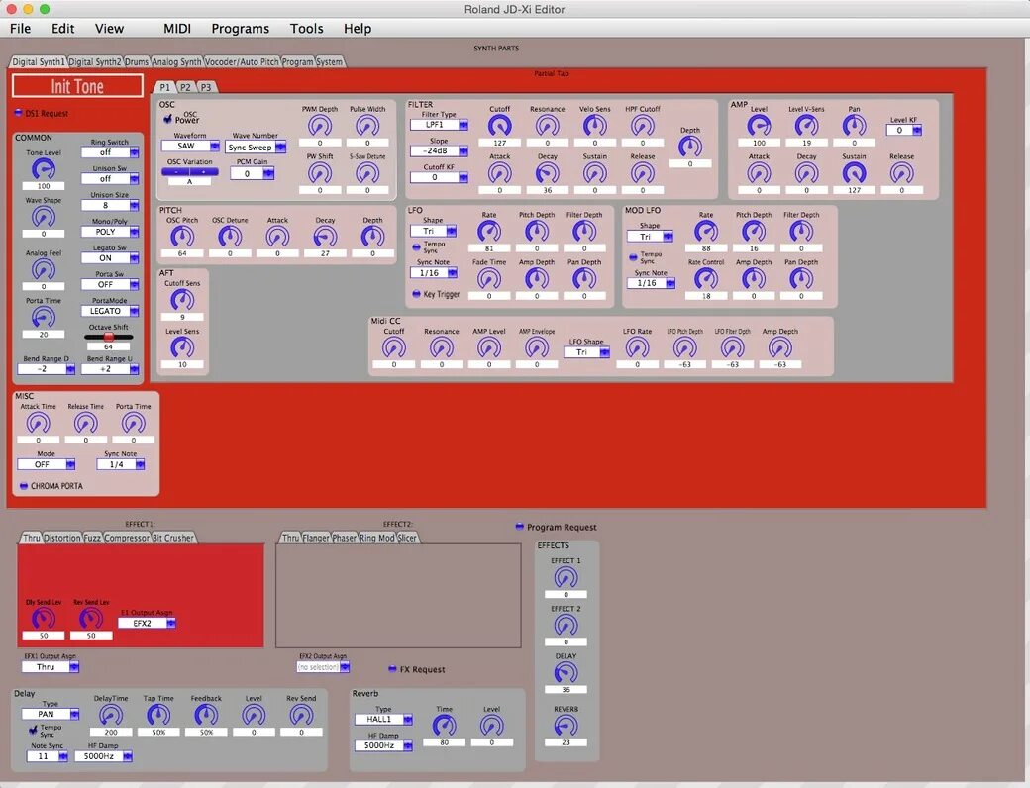Click the Filter Resonance knob
The height and width of the screenshot is (788, 1030).
pos(547,125)
